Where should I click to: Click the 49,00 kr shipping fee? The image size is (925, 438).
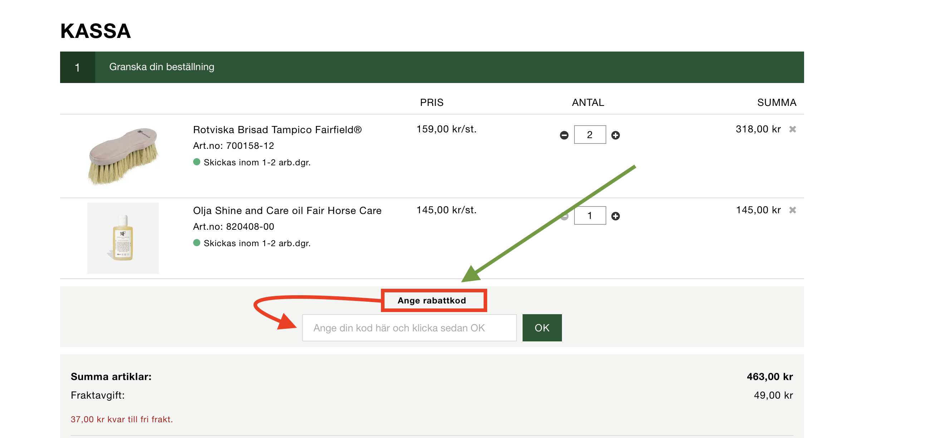pos(773,395)
